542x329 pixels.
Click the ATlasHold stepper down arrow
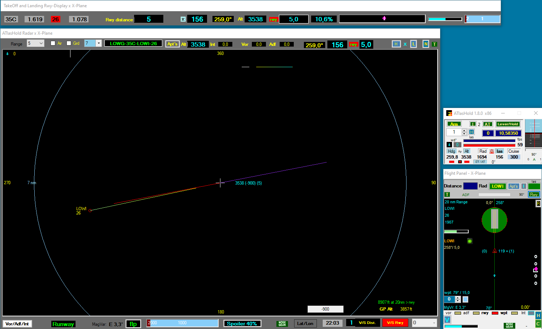coord(464,134)
